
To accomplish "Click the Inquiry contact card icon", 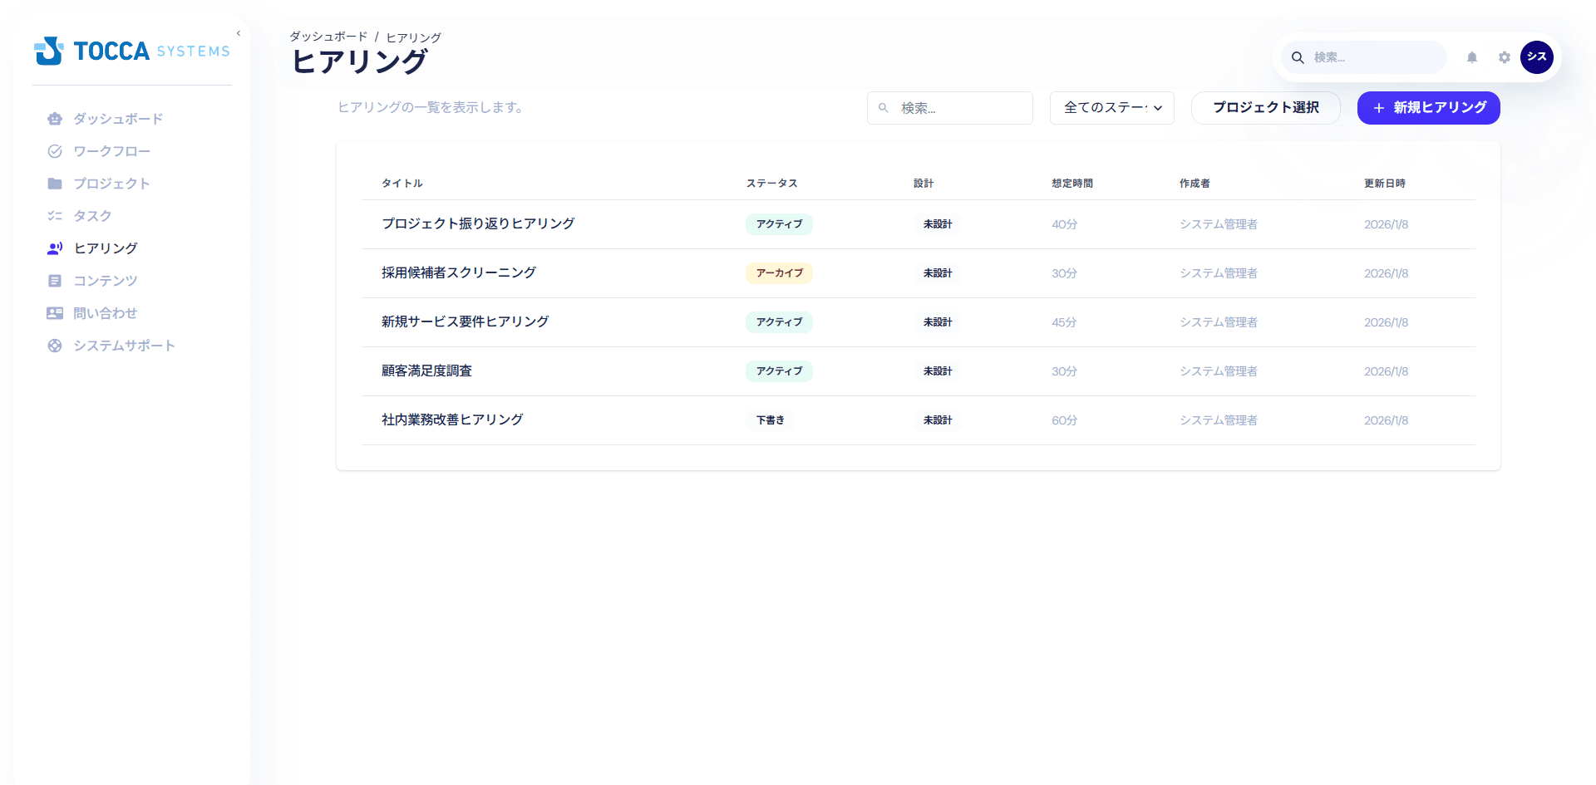I will point(55,313).
